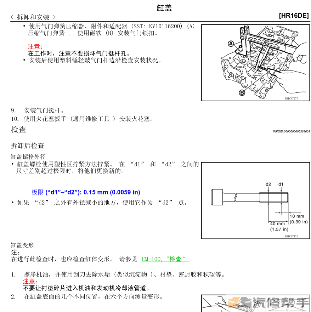
Task: Click the cylinder head bolt diagram PBIC3717E
Action: 255,200
